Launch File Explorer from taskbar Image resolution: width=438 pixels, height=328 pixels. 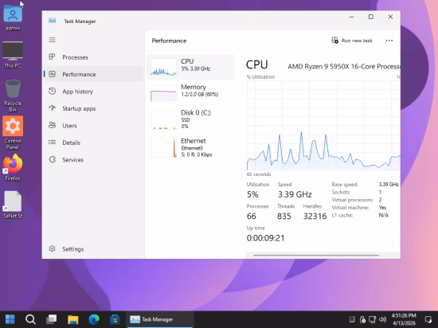73,319
